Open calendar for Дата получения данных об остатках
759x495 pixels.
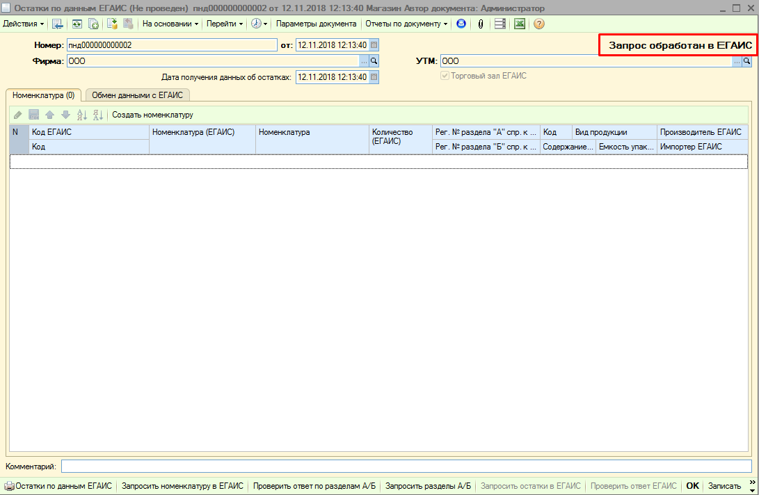tap(374, 77)
